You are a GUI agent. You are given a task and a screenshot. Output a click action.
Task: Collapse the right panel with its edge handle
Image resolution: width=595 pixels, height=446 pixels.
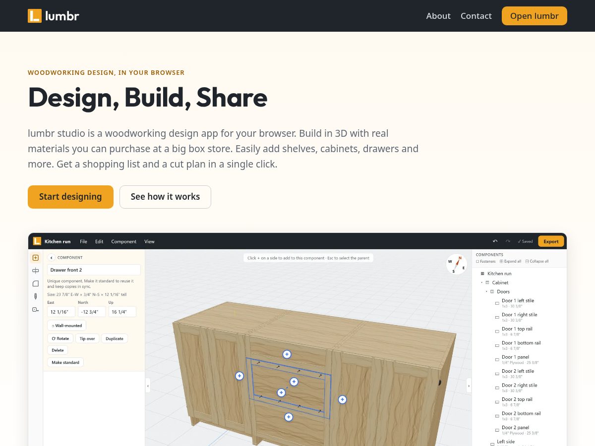pyautogui.click(x=469, y=386)
